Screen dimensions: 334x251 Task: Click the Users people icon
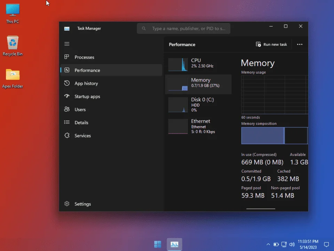pyautogui.click(x=67, y=109)
